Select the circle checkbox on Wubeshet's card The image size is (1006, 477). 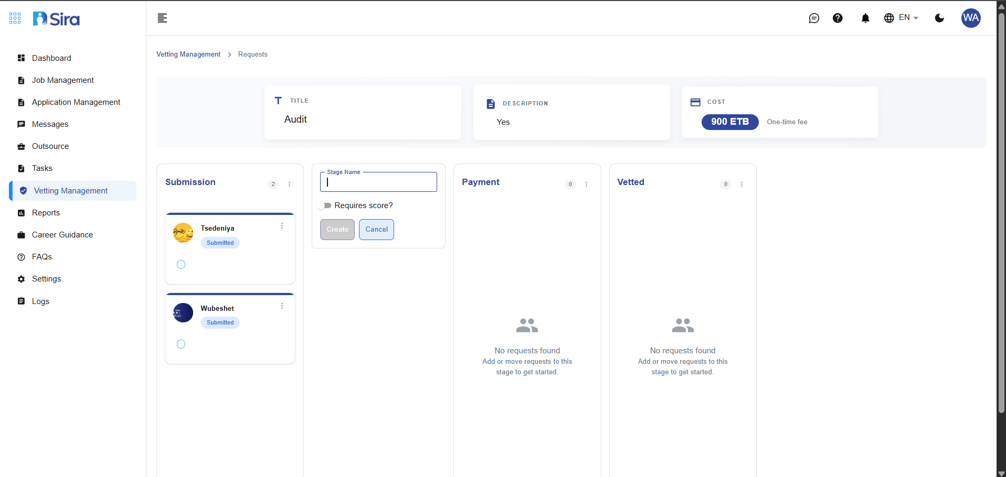[181, 344]
